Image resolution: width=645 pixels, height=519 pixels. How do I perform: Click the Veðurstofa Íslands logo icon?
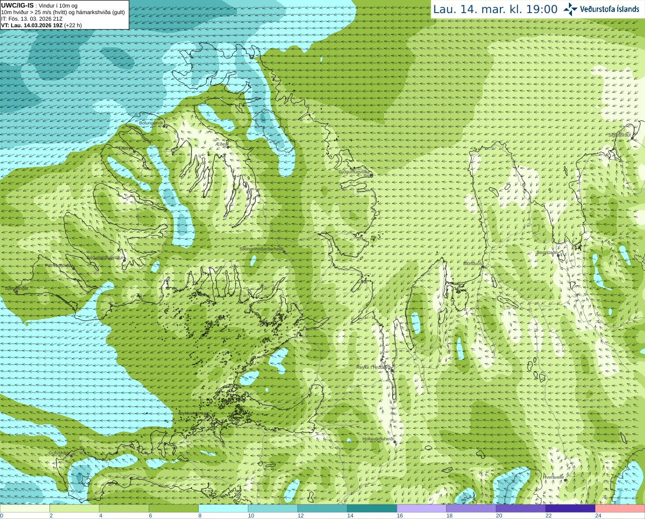click(570, 9)
